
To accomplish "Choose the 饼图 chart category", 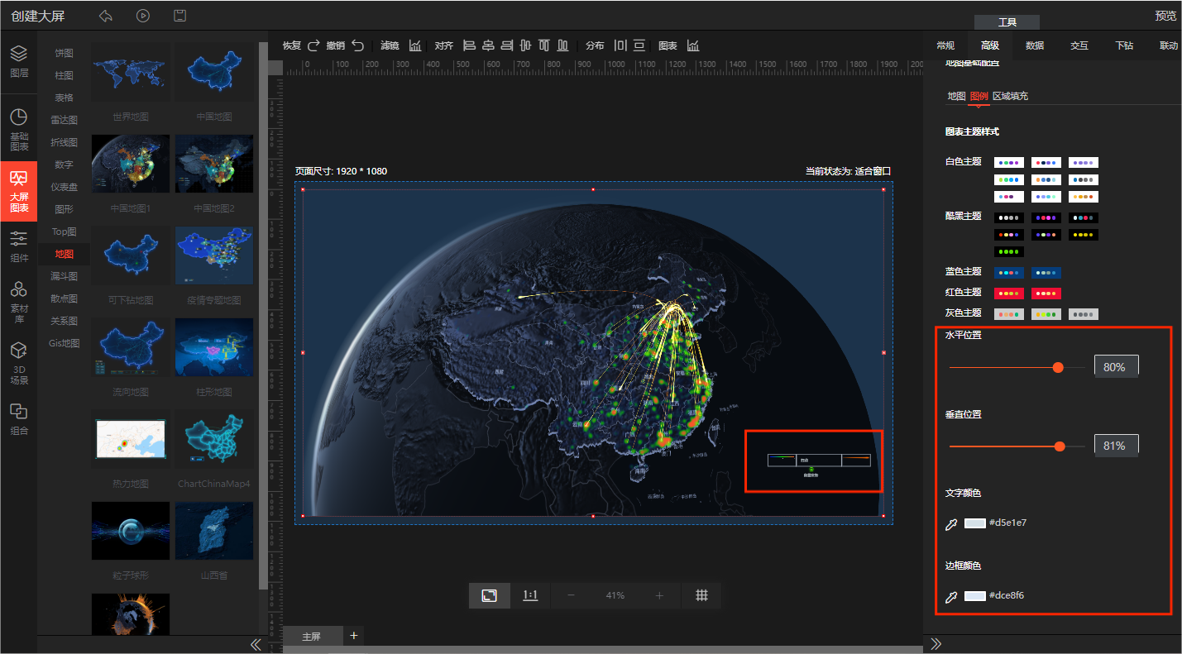I will tap(65, 53).
